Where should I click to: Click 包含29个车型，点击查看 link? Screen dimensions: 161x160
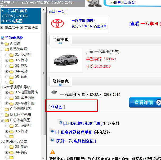[x=89, y=26]
